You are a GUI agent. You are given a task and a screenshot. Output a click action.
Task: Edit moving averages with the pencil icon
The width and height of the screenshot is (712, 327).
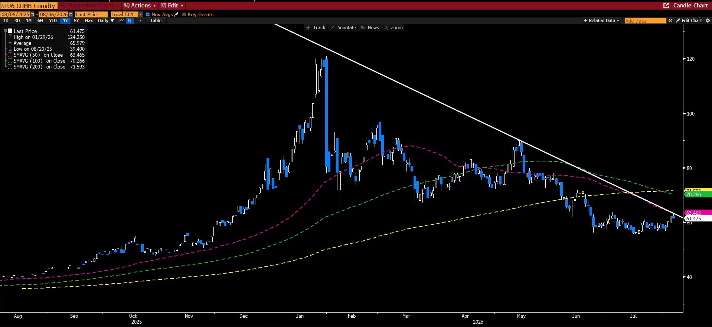[177, 14]
